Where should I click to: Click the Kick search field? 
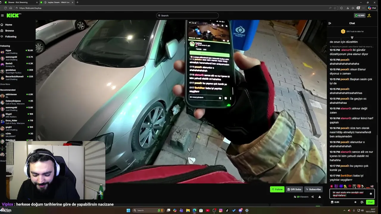click(x=188, y=15)
